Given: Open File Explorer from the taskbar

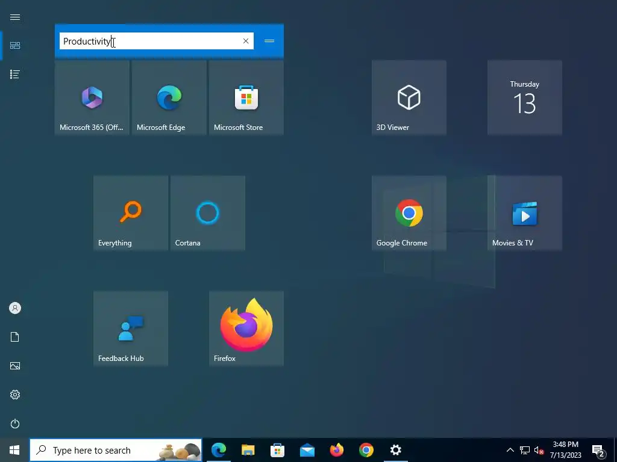Looking at the screenshot, I should 248,450.
